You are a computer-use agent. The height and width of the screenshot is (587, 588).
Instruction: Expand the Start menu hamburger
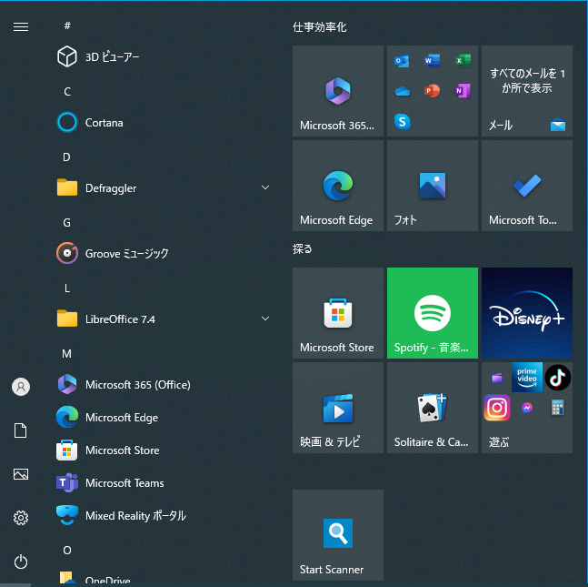coord(21,26)
